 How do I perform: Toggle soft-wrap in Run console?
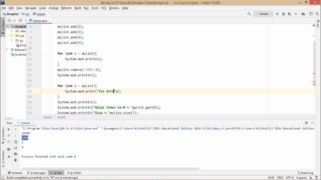(x=16, y=142)
